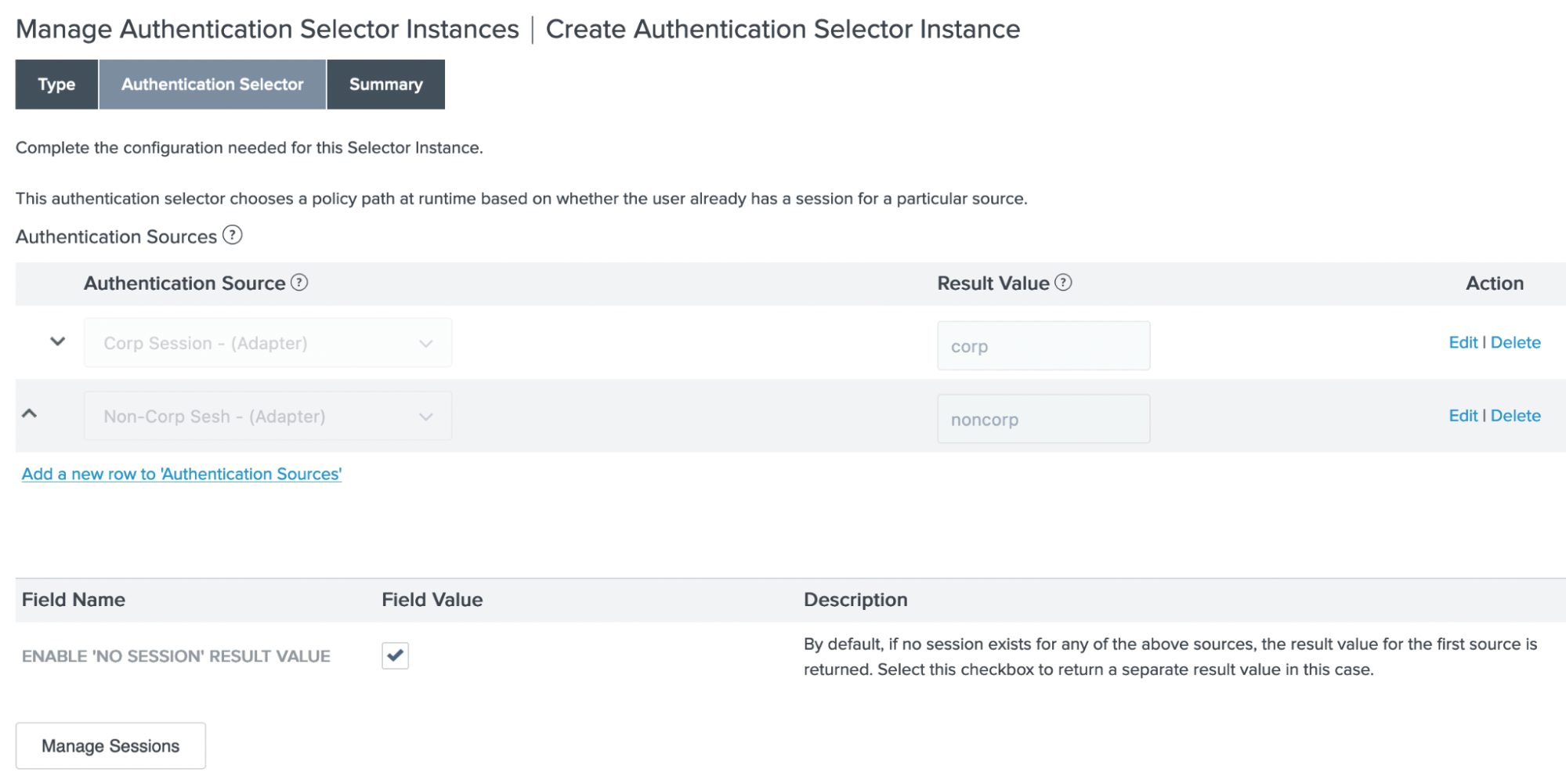Click the Manage Sessions button
The image size is (1566, 776).
[x=110, y=745]
